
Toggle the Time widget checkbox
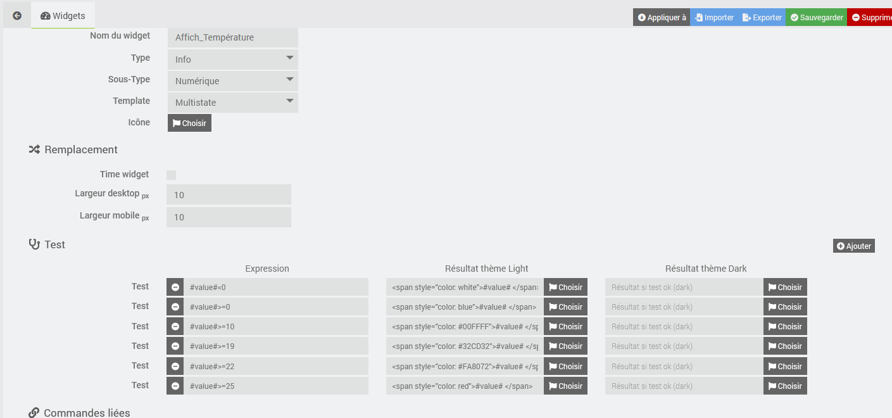[x=171, y=175]
